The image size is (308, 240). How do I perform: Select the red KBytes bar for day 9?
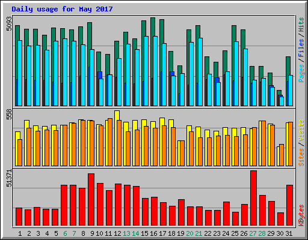point(91,200)
